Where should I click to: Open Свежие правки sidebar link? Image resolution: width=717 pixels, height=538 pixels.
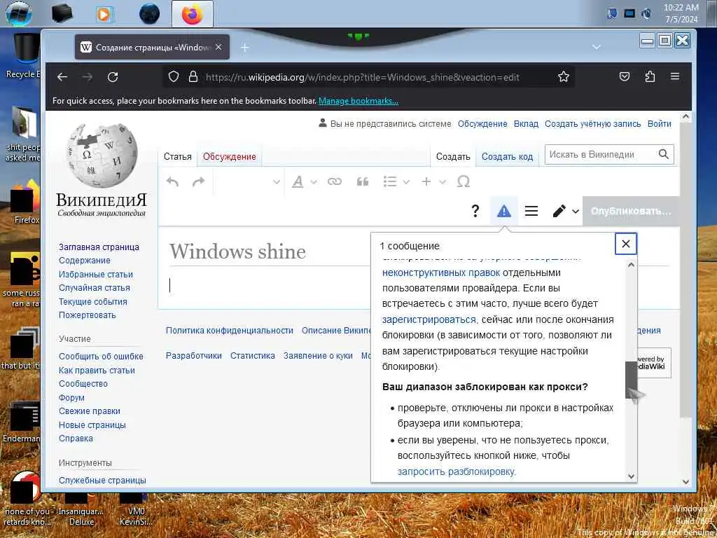pyautogui.click(x=89, y=411)
